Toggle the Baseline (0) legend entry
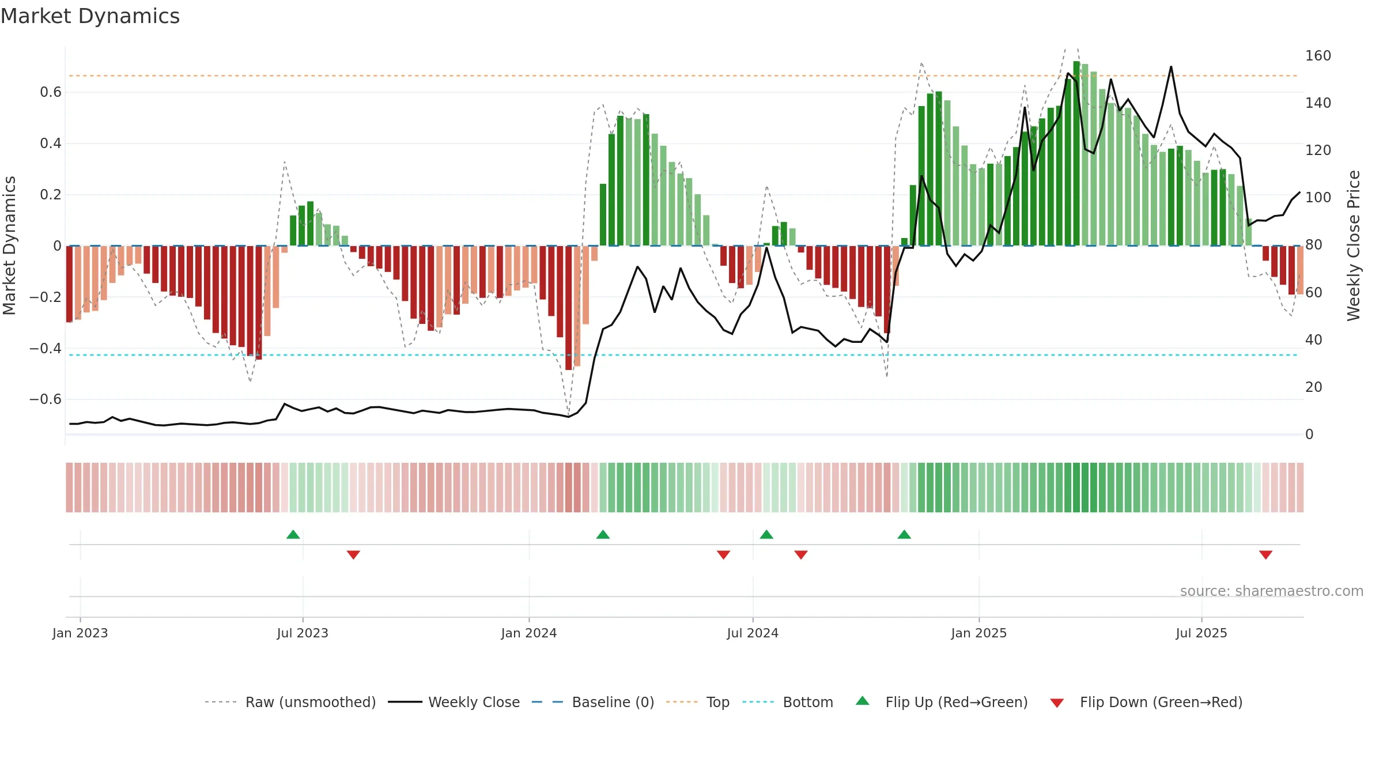 click(x=593, y=702)
